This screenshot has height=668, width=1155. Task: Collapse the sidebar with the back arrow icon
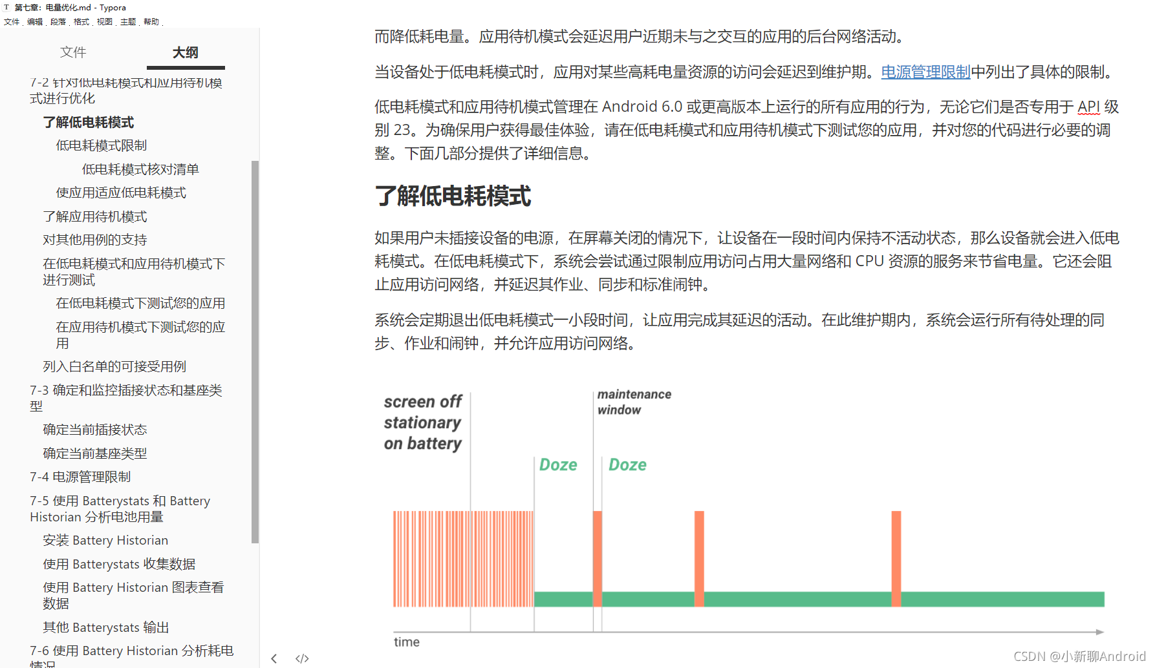tap(274, 658)
